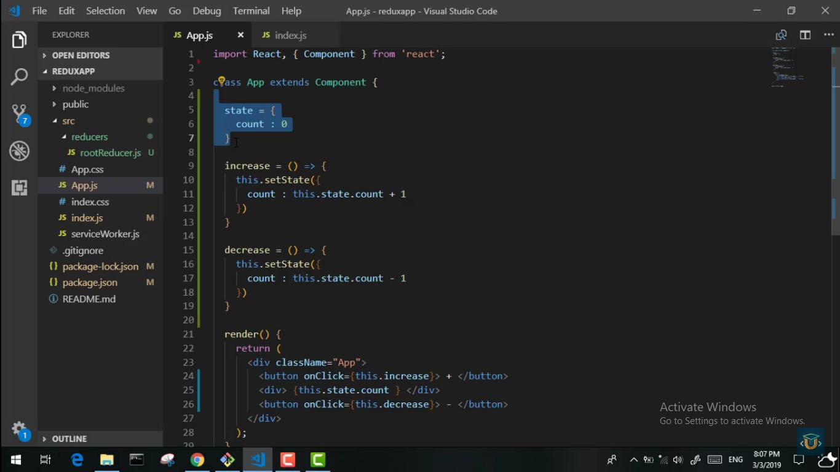Open the Extensions view in activity bar
Screen dimensions: 840x472
coord(19,187)
